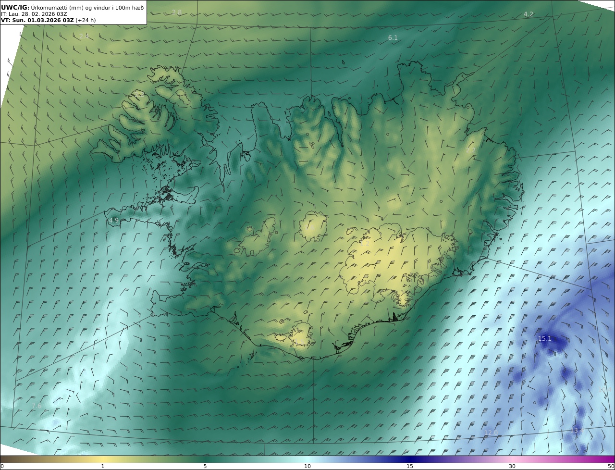
Task: Click the initial time line "IT: Lau. 28. 02. 2026 03Z"
Action: point(34,14)
